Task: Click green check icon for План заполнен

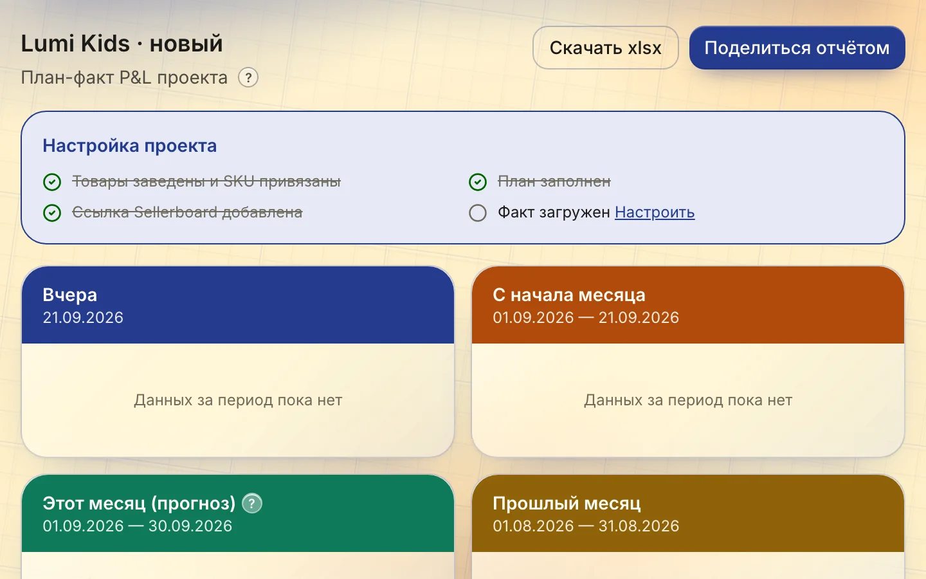Action: 478,182
